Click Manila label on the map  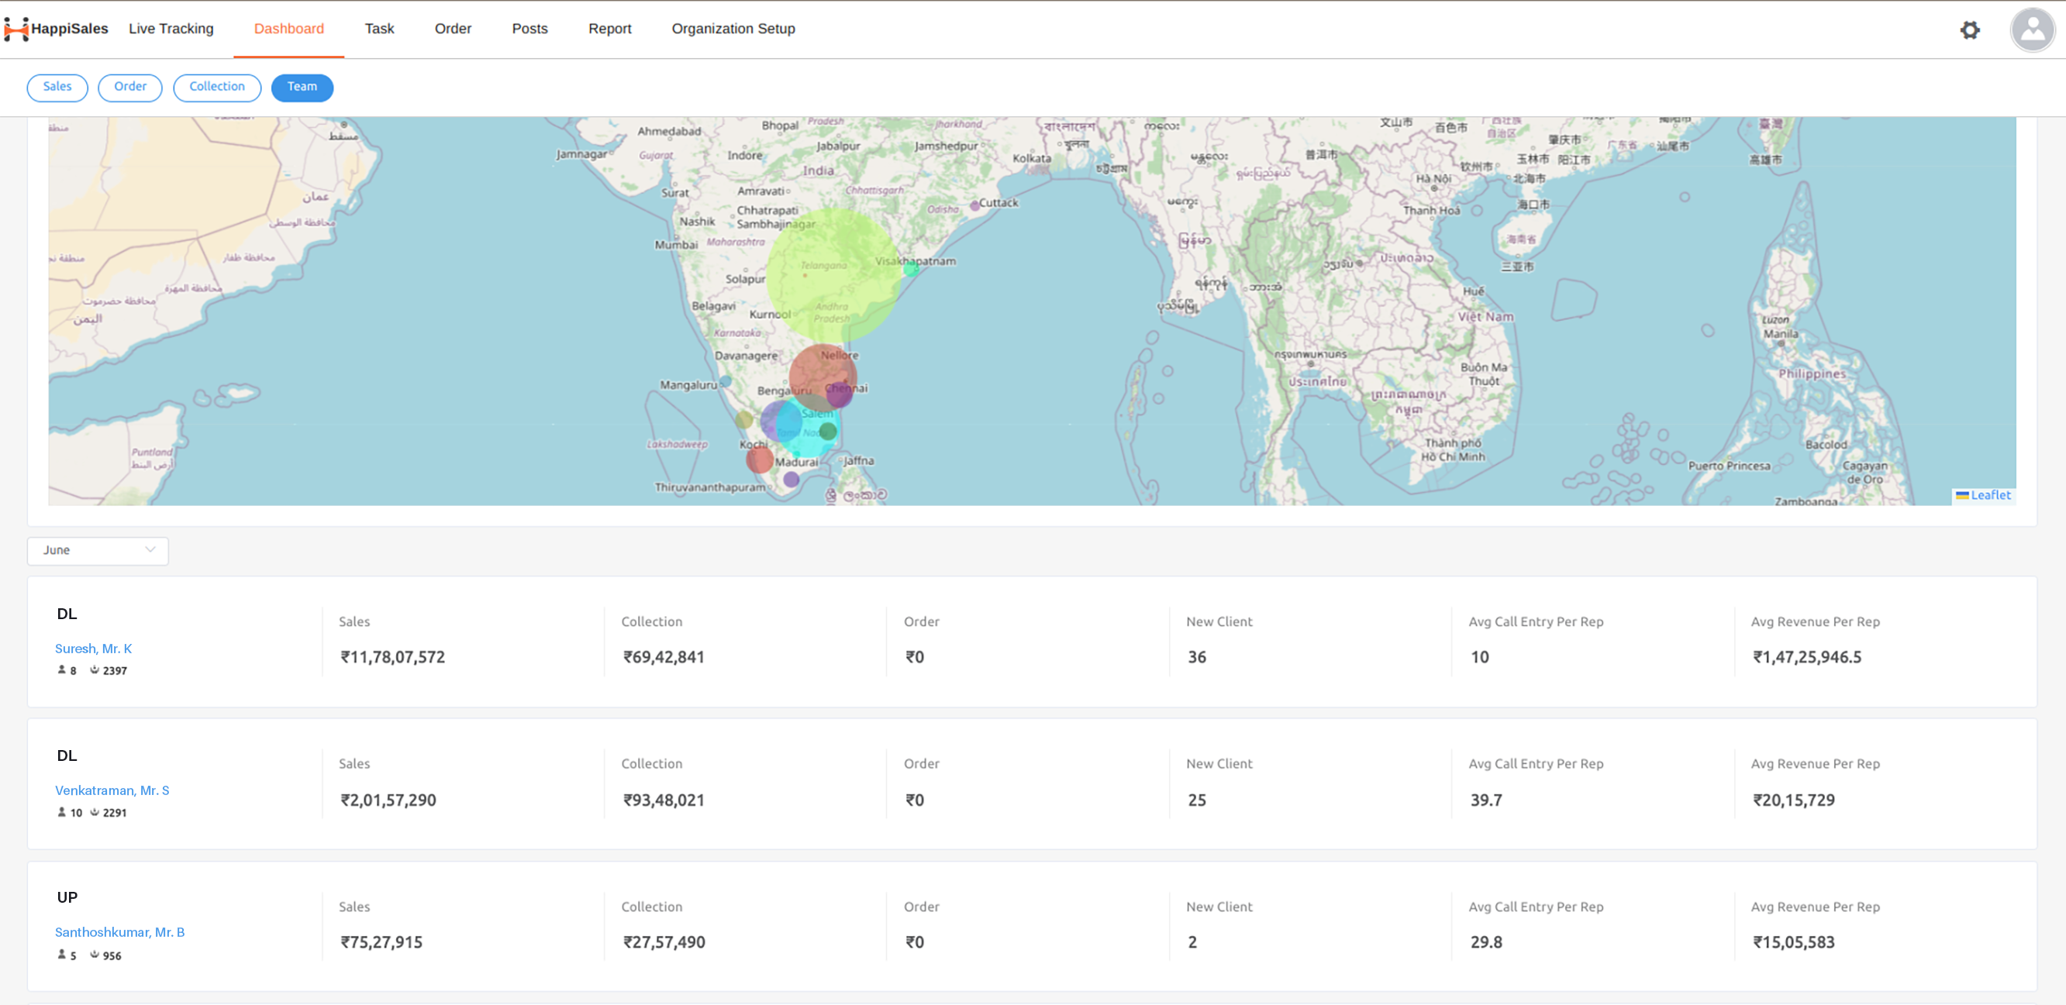coord(1781,334)
